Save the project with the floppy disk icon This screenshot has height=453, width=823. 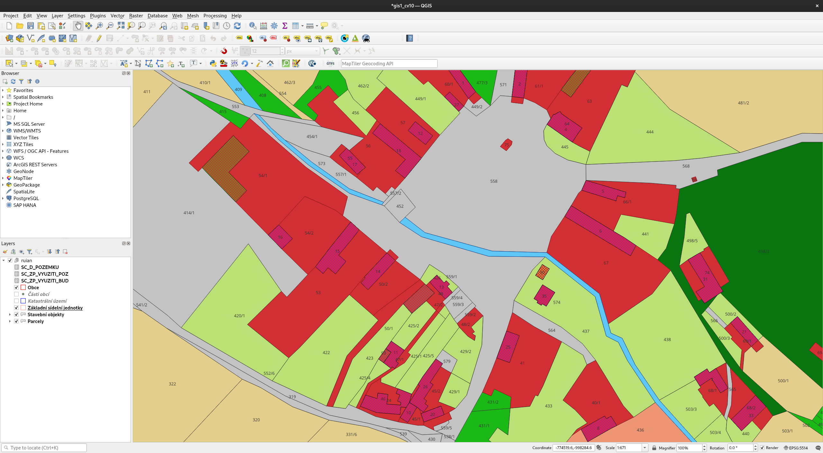click(30, 26)
